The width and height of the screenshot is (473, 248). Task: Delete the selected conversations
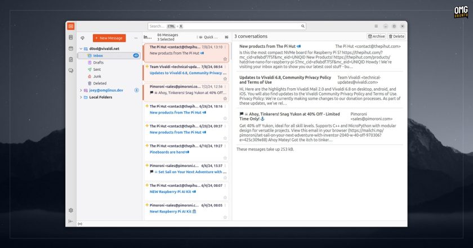click(396, 36)
